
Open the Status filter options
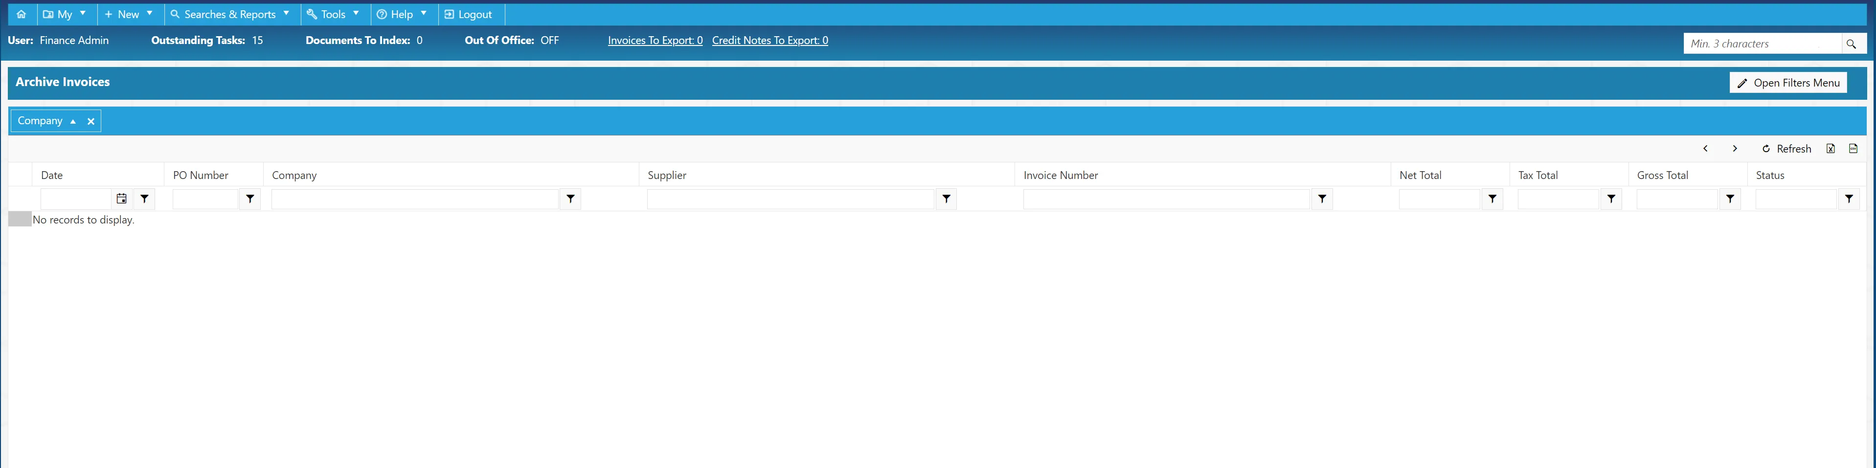click(x=1849, y=199)
